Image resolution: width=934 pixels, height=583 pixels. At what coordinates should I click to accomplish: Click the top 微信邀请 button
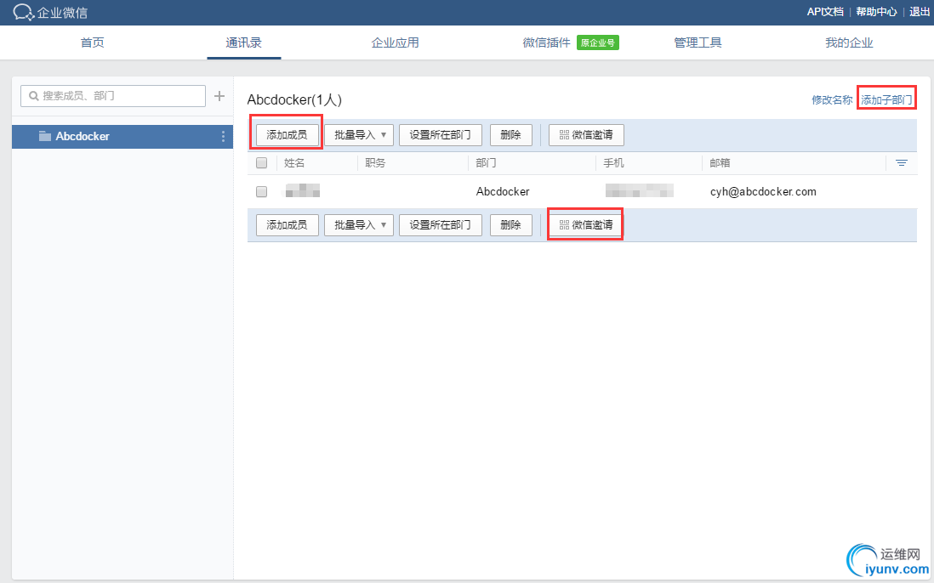[586, 135]
